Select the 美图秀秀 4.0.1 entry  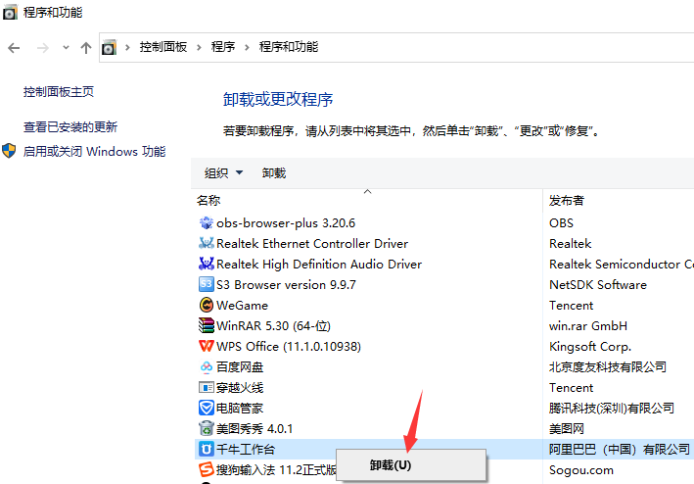(254, 429)
